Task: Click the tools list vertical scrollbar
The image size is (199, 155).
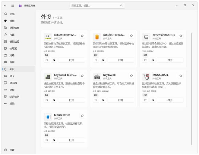Action: click(192, 89)
